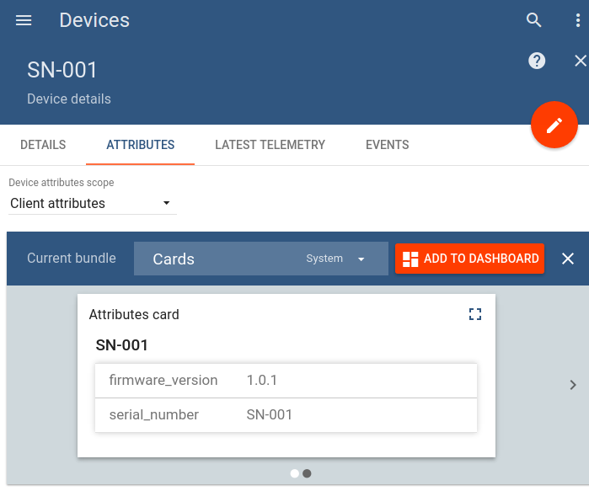
Task: Click the search magnifier icon
Action: point(534,20)
